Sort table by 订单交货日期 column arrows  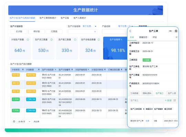(x=122, y=70)
